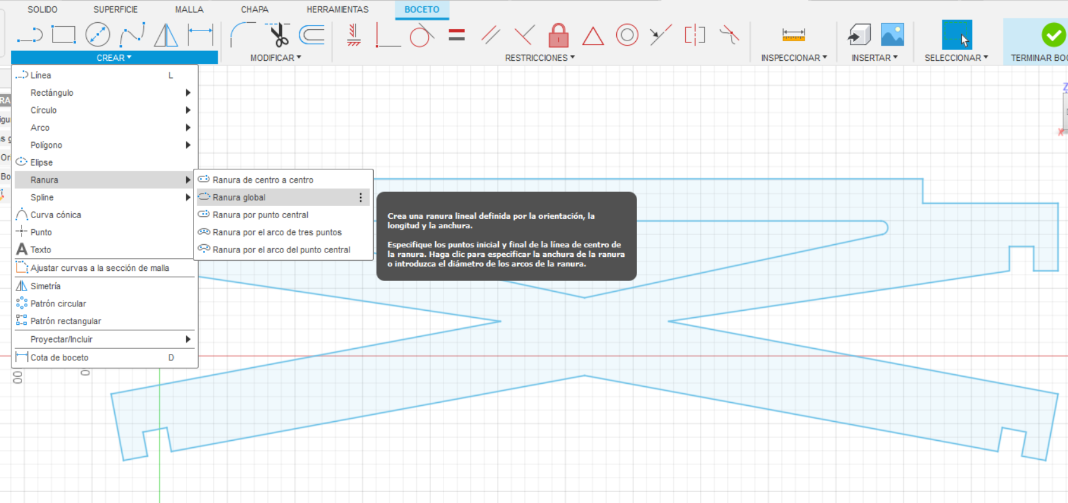Expand the Polígono submenu
The height and width of the screenshot is (503, 1068).
point(105,145)
